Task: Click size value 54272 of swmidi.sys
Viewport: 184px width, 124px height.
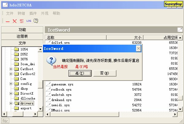Action: pyautogui.click(x=137, y=105)
